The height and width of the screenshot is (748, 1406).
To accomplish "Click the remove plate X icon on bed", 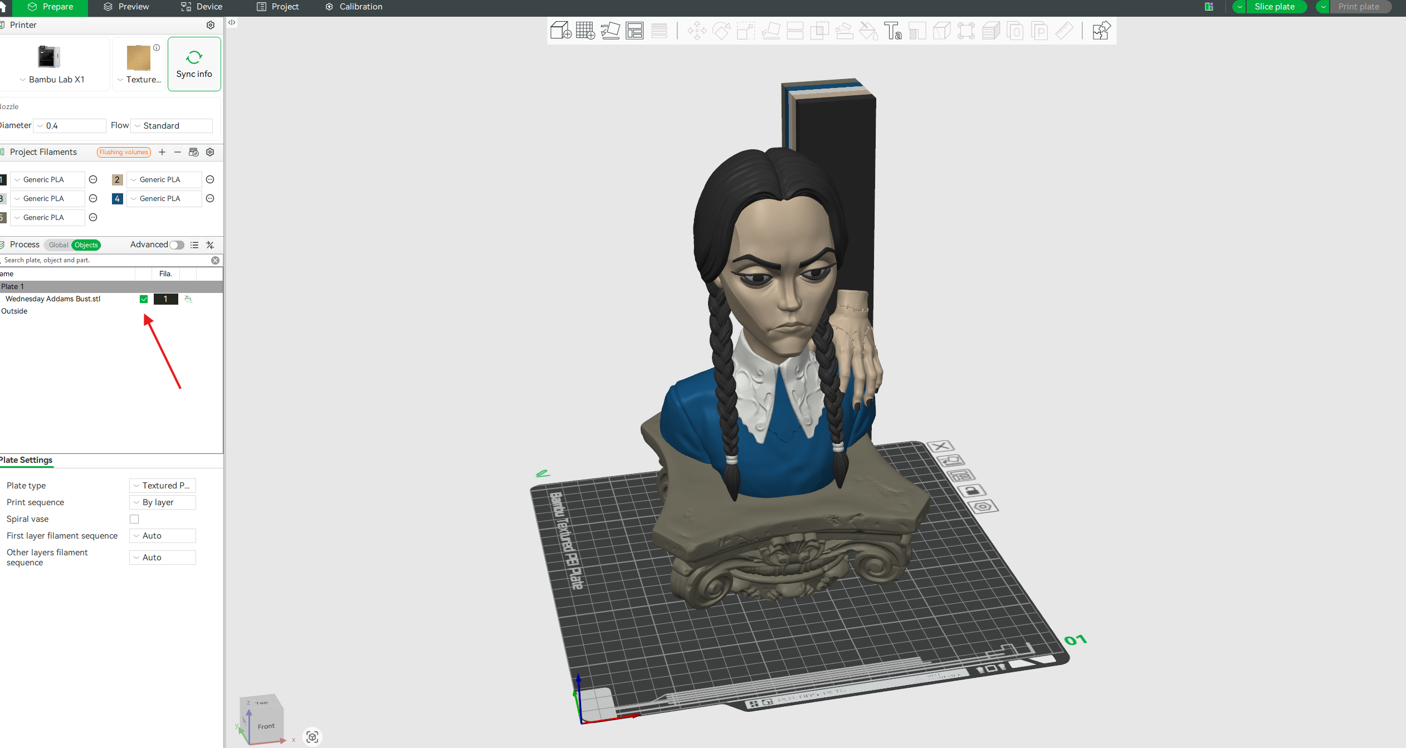I will pos(941,447).
